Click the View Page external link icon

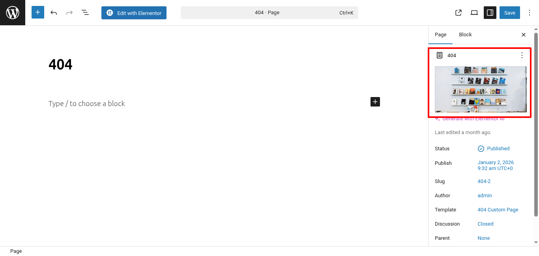459,13
